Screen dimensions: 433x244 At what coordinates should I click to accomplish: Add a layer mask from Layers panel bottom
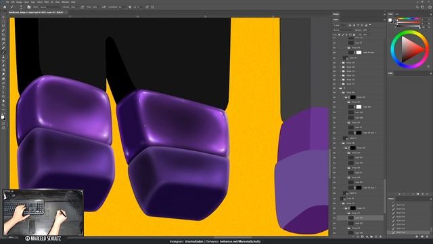tap(363, 237)
